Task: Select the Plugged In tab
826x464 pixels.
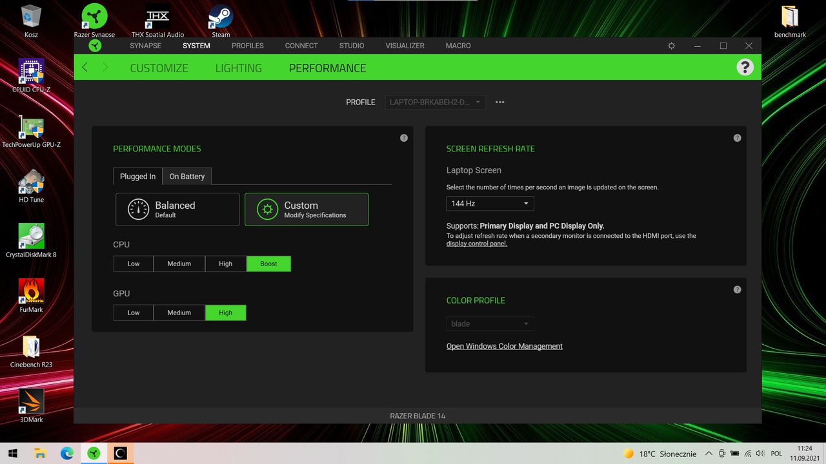Action: click(x=137, y=177)
